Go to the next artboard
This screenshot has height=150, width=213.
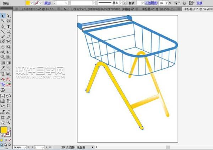(x=47, y=147)
